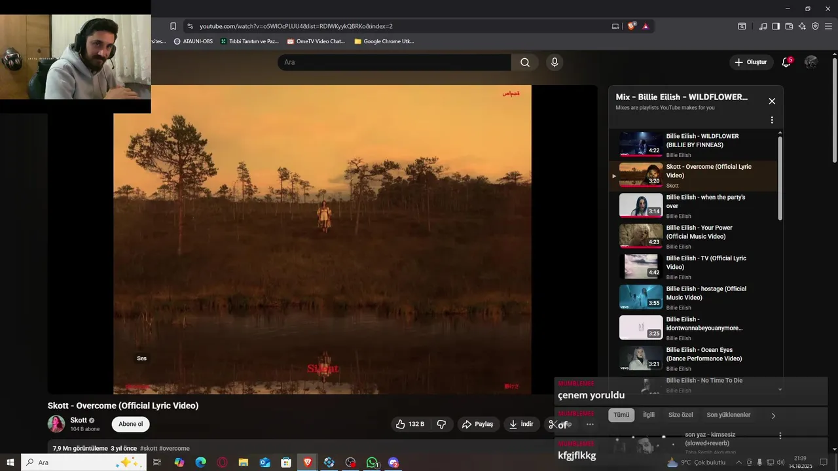
Task: Open Opera browser from the taskbar
Action: [x=223, y=462]
